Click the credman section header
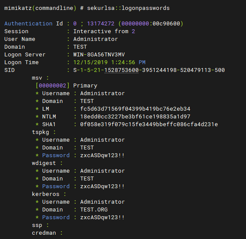The height and width of the screenshot is (239, 246). 47,233
